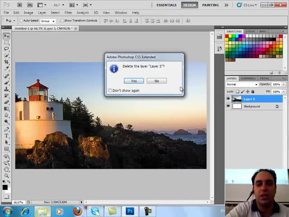Check the Don't show again box
Screen dimensions: 289x217
pyautogui.click(x=110, y=90)
